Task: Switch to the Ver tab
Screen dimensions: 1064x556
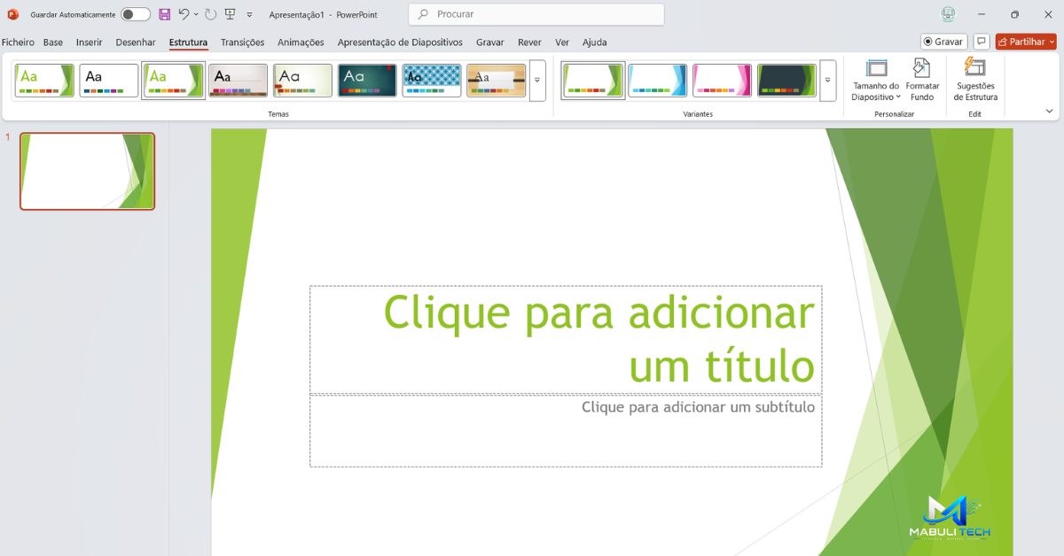Action: [x=562, y=42]
